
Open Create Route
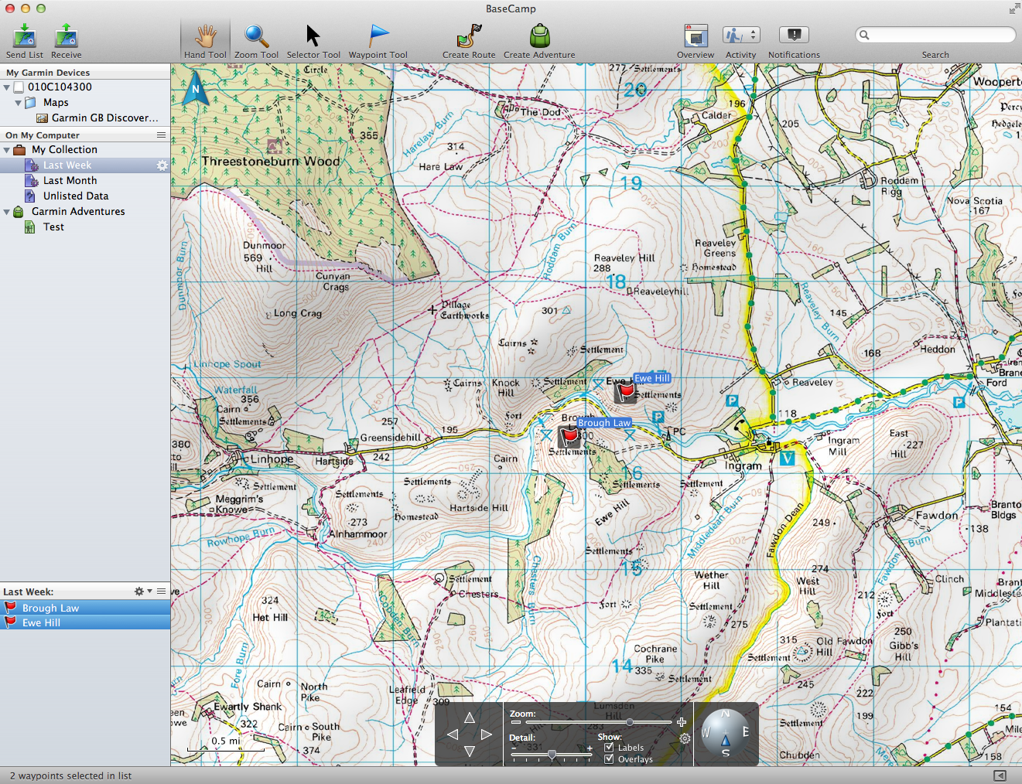click(x=468, y=35)
